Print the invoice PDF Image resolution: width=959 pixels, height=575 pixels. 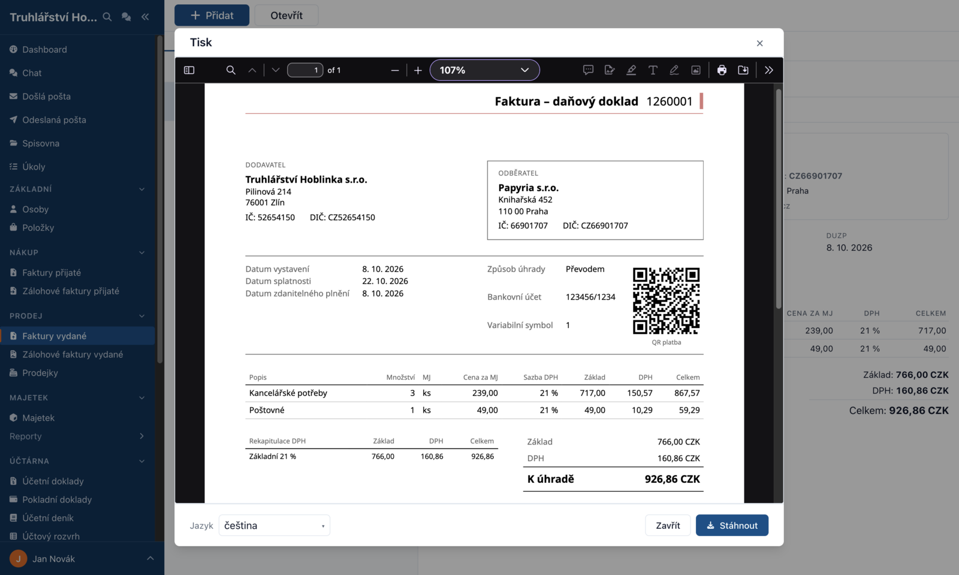coord(722,70)
